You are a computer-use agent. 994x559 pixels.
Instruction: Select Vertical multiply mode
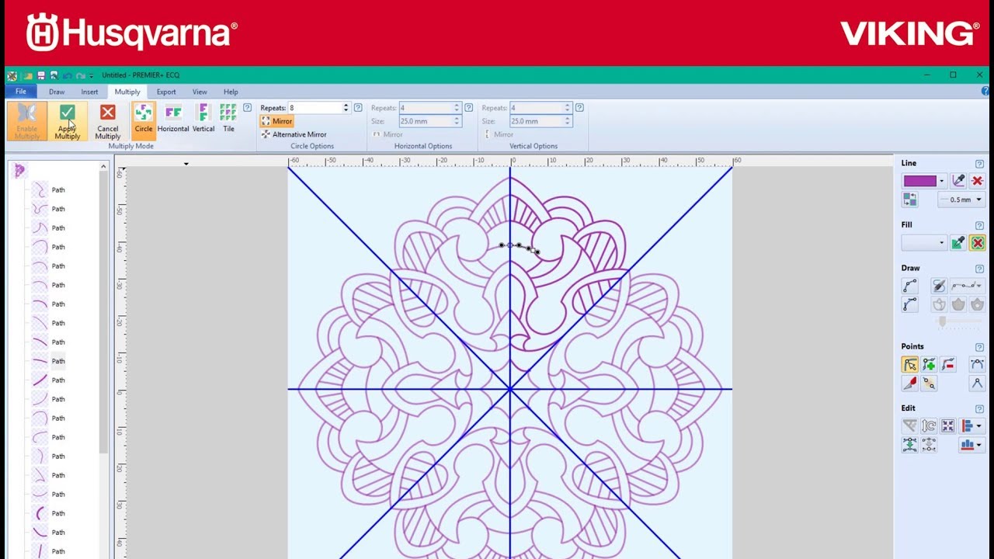(203, 118)
